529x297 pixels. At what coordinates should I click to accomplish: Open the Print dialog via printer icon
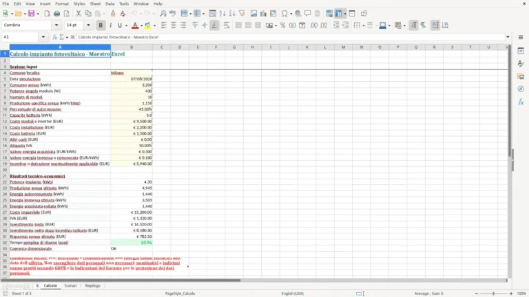(56, 14)
